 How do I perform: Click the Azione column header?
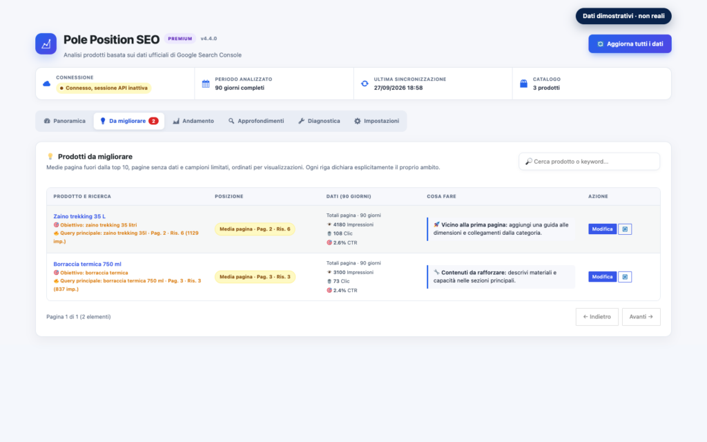click(x=598, y=197)
